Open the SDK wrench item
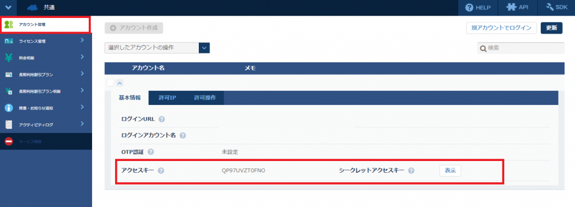The width and height of the screenshot is (575, 207). coord(556,7)
